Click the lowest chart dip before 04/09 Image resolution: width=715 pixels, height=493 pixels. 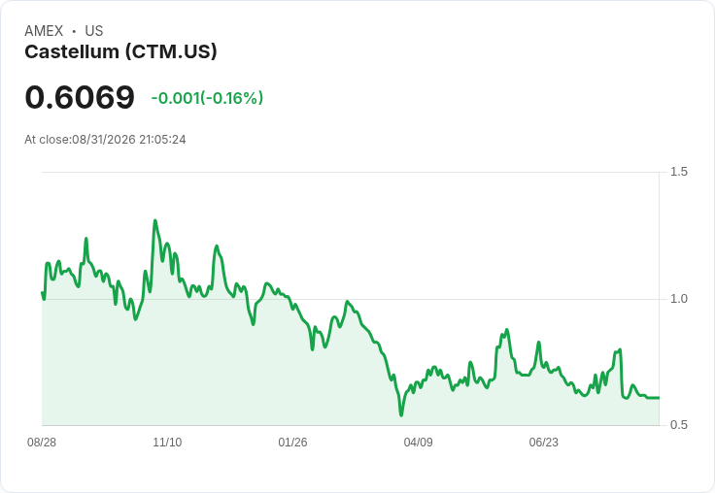click(x=401, y=414)
